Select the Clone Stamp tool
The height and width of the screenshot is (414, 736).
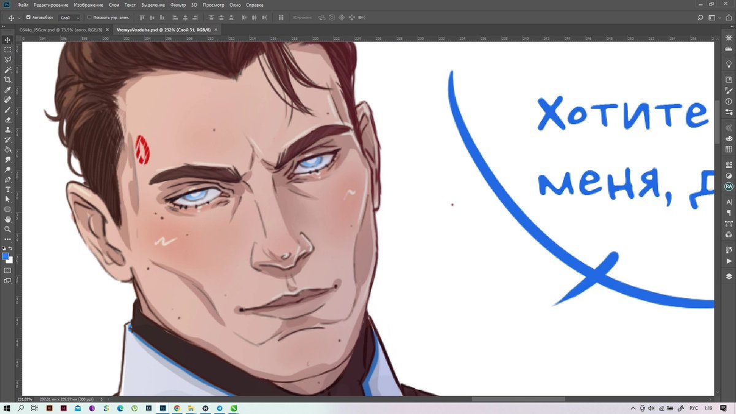[x=8, y=129]
